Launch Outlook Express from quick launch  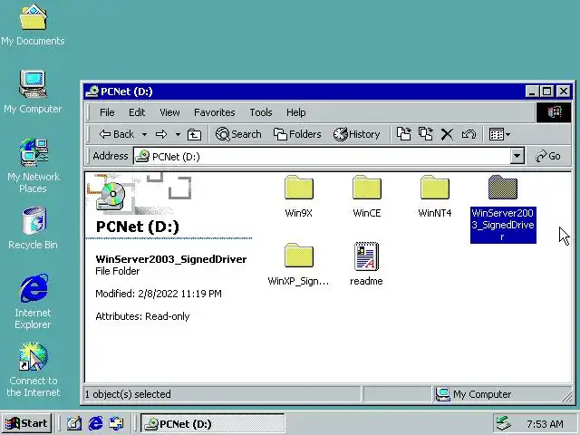coord(117,423)
